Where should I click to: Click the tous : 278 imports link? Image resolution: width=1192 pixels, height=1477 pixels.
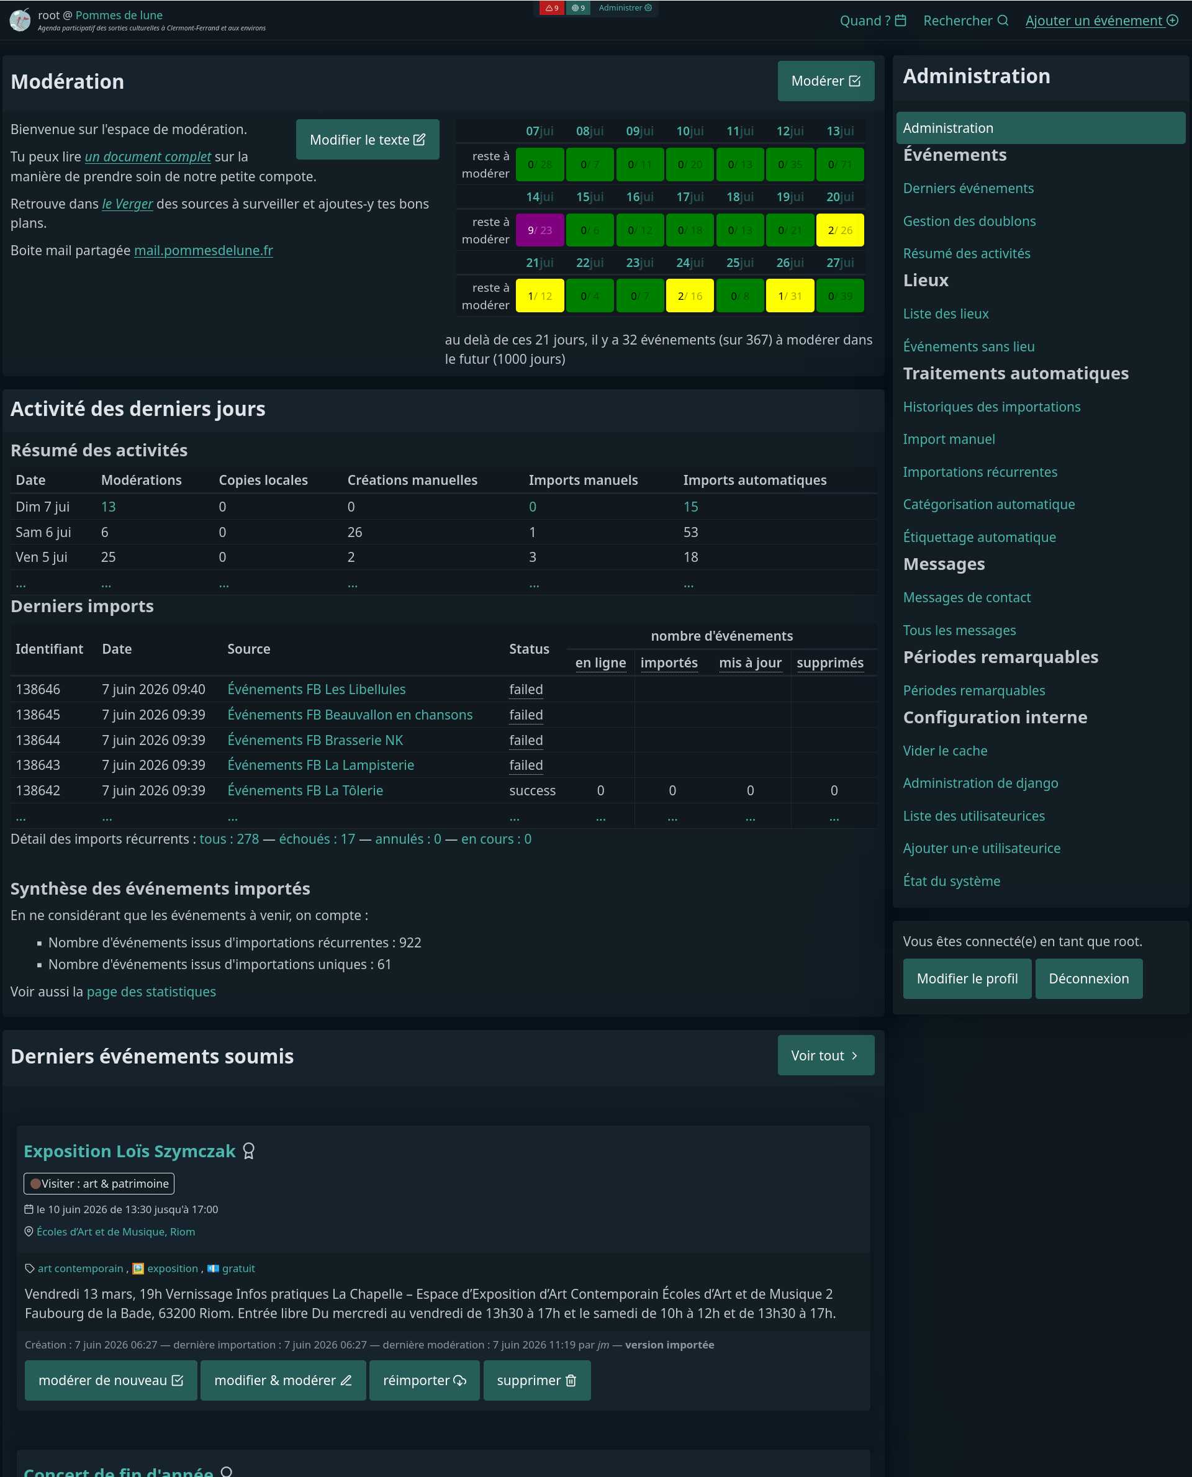point(229,839)
